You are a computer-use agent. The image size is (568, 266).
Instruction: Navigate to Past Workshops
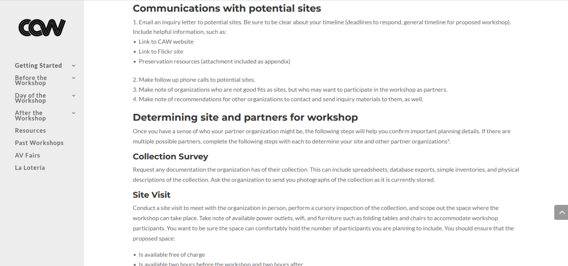click(x=39, y=143)
